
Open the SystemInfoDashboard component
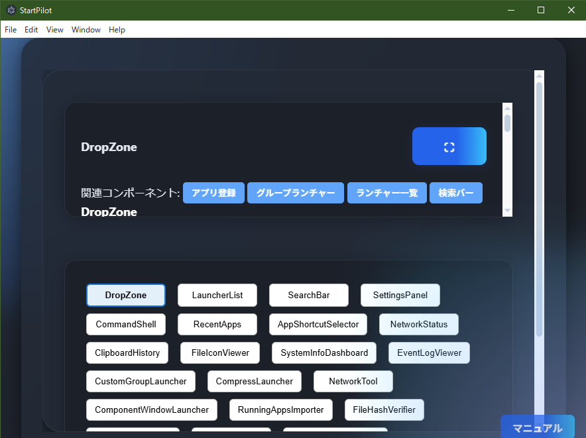(323, 353)
